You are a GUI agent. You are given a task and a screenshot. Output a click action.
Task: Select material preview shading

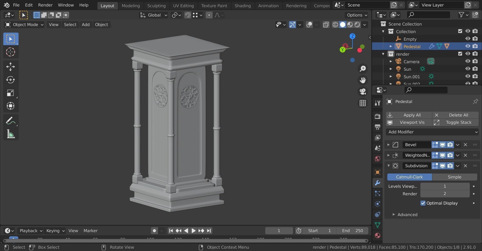pyautogui.click(x=350, y=25)
